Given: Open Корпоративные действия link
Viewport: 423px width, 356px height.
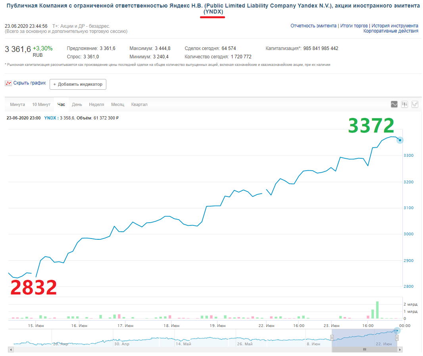Looking at the screenshot, I should click(x=391, y=31).
